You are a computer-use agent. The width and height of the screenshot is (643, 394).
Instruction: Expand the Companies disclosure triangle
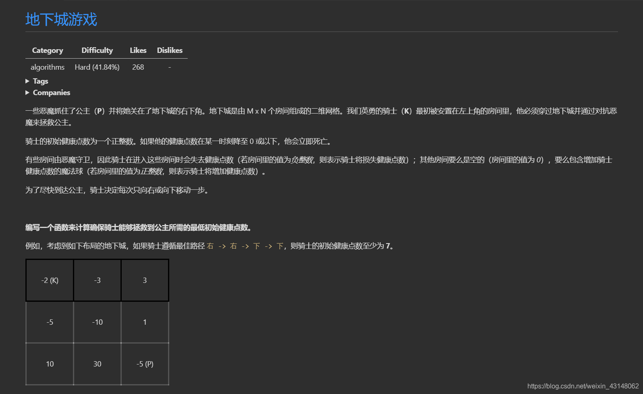[x=27, y=93]
